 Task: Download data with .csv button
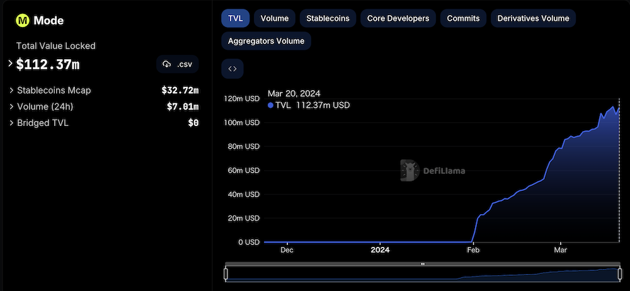tap(178, 64)
